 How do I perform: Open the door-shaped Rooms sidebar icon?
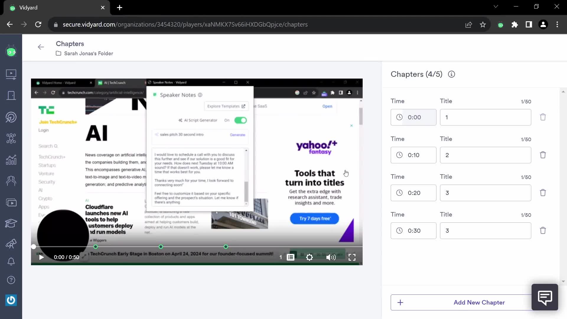coord(11,95)
